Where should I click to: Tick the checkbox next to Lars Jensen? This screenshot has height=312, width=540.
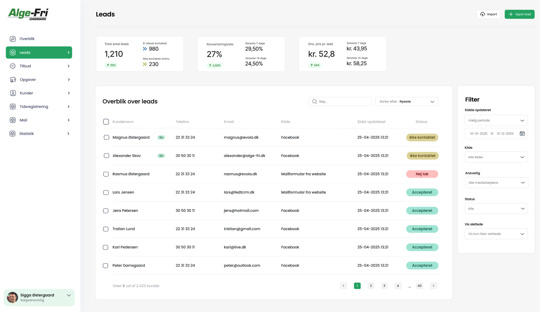[x=106, y=192]
